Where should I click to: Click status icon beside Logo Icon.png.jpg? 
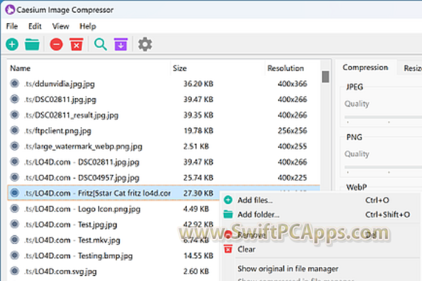point(15,208)
